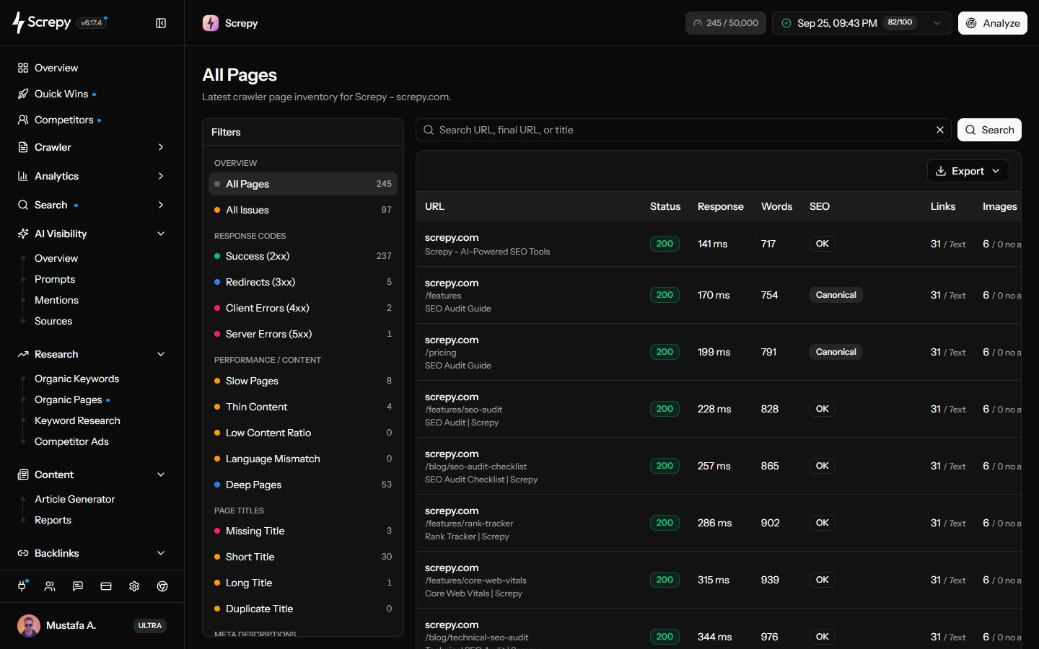Open the /features/seo-audit page row link
Viewport: 1039px width, 649px height.
pos(463,409)
